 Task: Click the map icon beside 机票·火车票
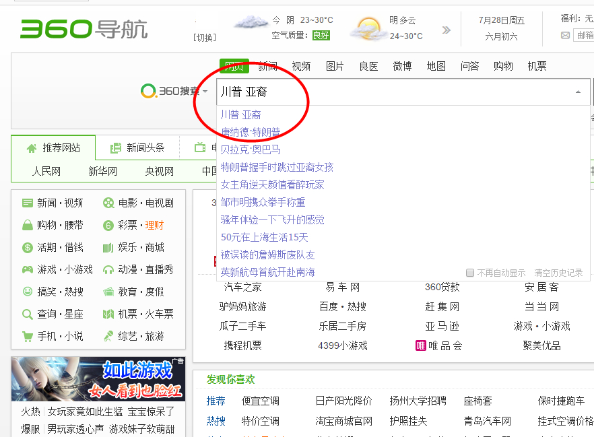108,314
